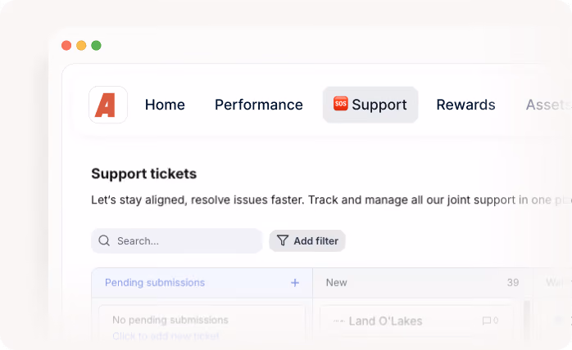The width and height of the screenshot is (572, 350).
Task: Click the No pending submissions text
Action: (170, 320)
